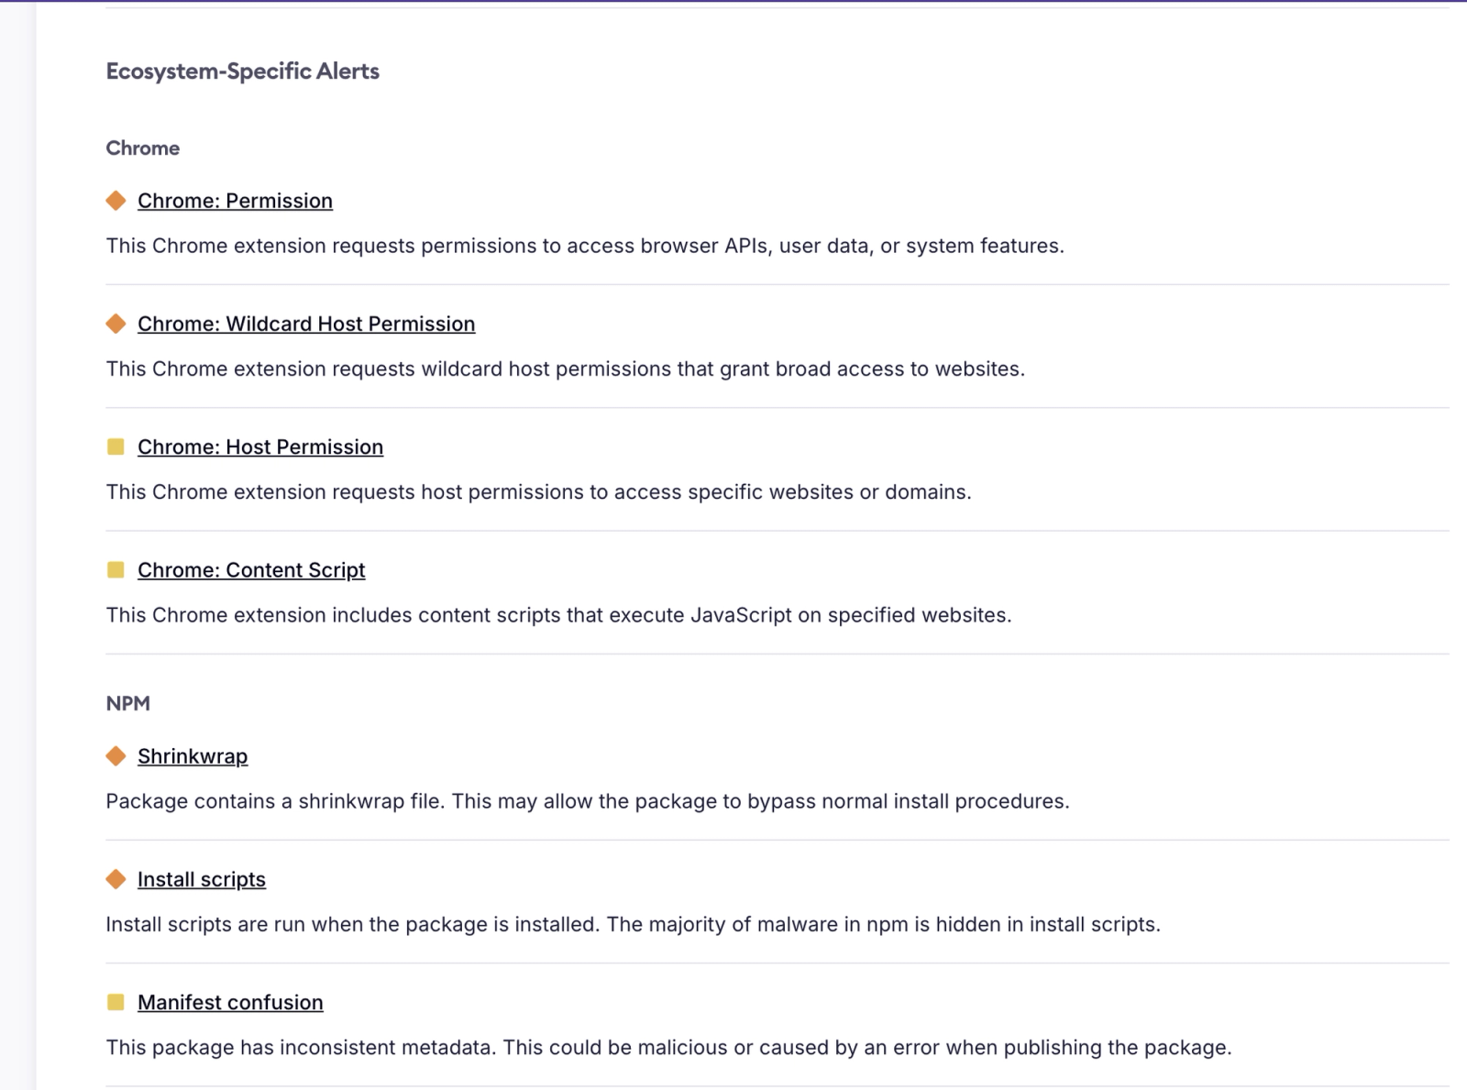Click the Install scripts malware description text

[x=633, y=924]
